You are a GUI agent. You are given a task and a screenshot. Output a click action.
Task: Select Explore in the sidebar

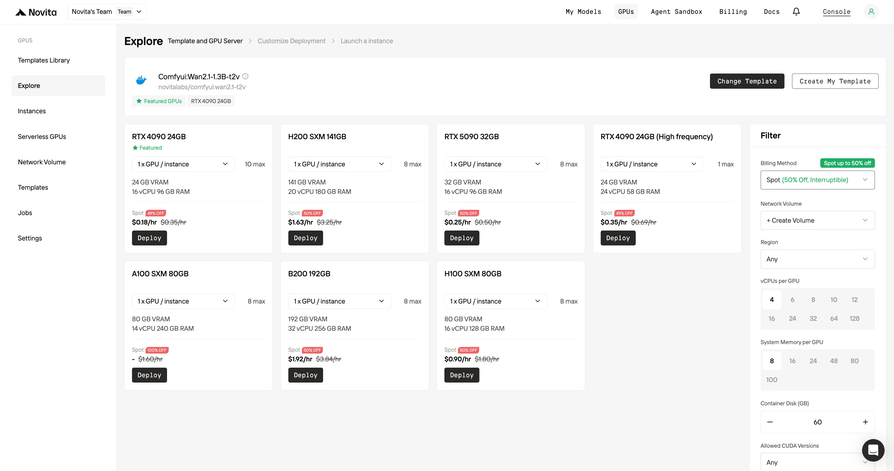click(x=58, y=86)
